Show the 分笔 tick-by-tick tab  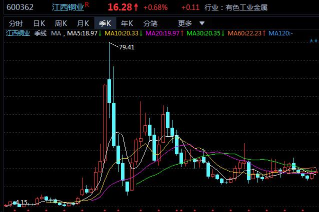(x=150, y=23)
